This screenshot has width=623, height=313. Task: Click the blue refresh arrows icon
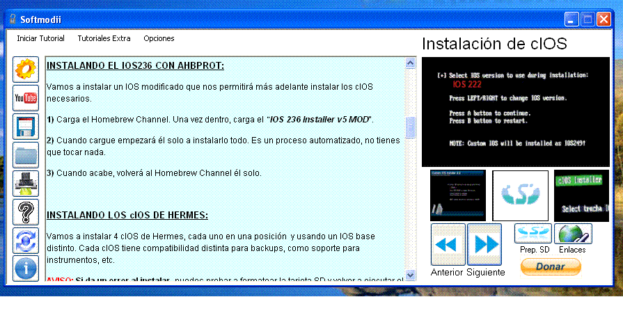point(26,241)
